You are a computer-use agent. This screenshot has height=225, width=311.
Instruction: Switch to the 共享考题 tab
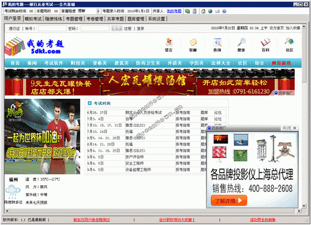(115, 19)
